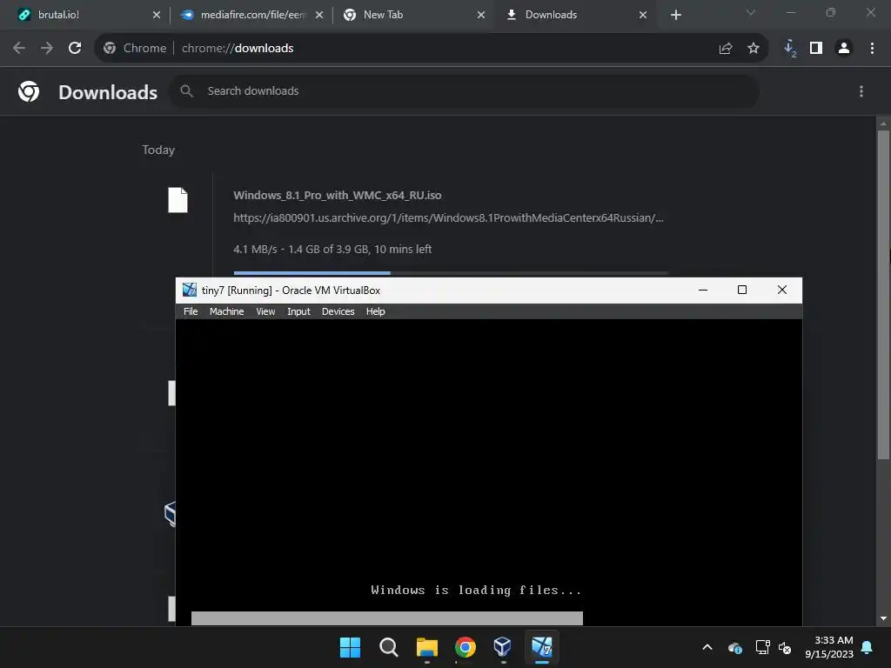This screenshot has width=891, height=668.
Task: Click Windows_8.1_Pro_with_WMC_x64_RU.iso file name
Action: tap(337, 196)
